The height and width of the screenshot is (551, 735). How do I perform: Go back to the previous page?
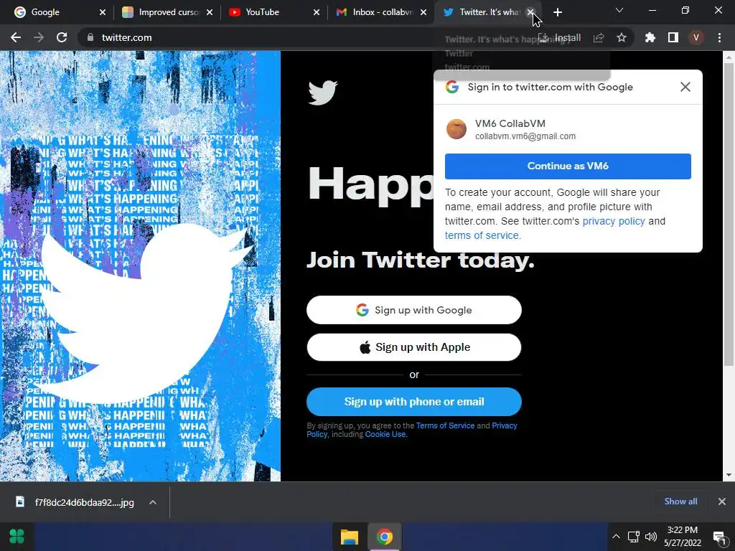pos(16,37)
